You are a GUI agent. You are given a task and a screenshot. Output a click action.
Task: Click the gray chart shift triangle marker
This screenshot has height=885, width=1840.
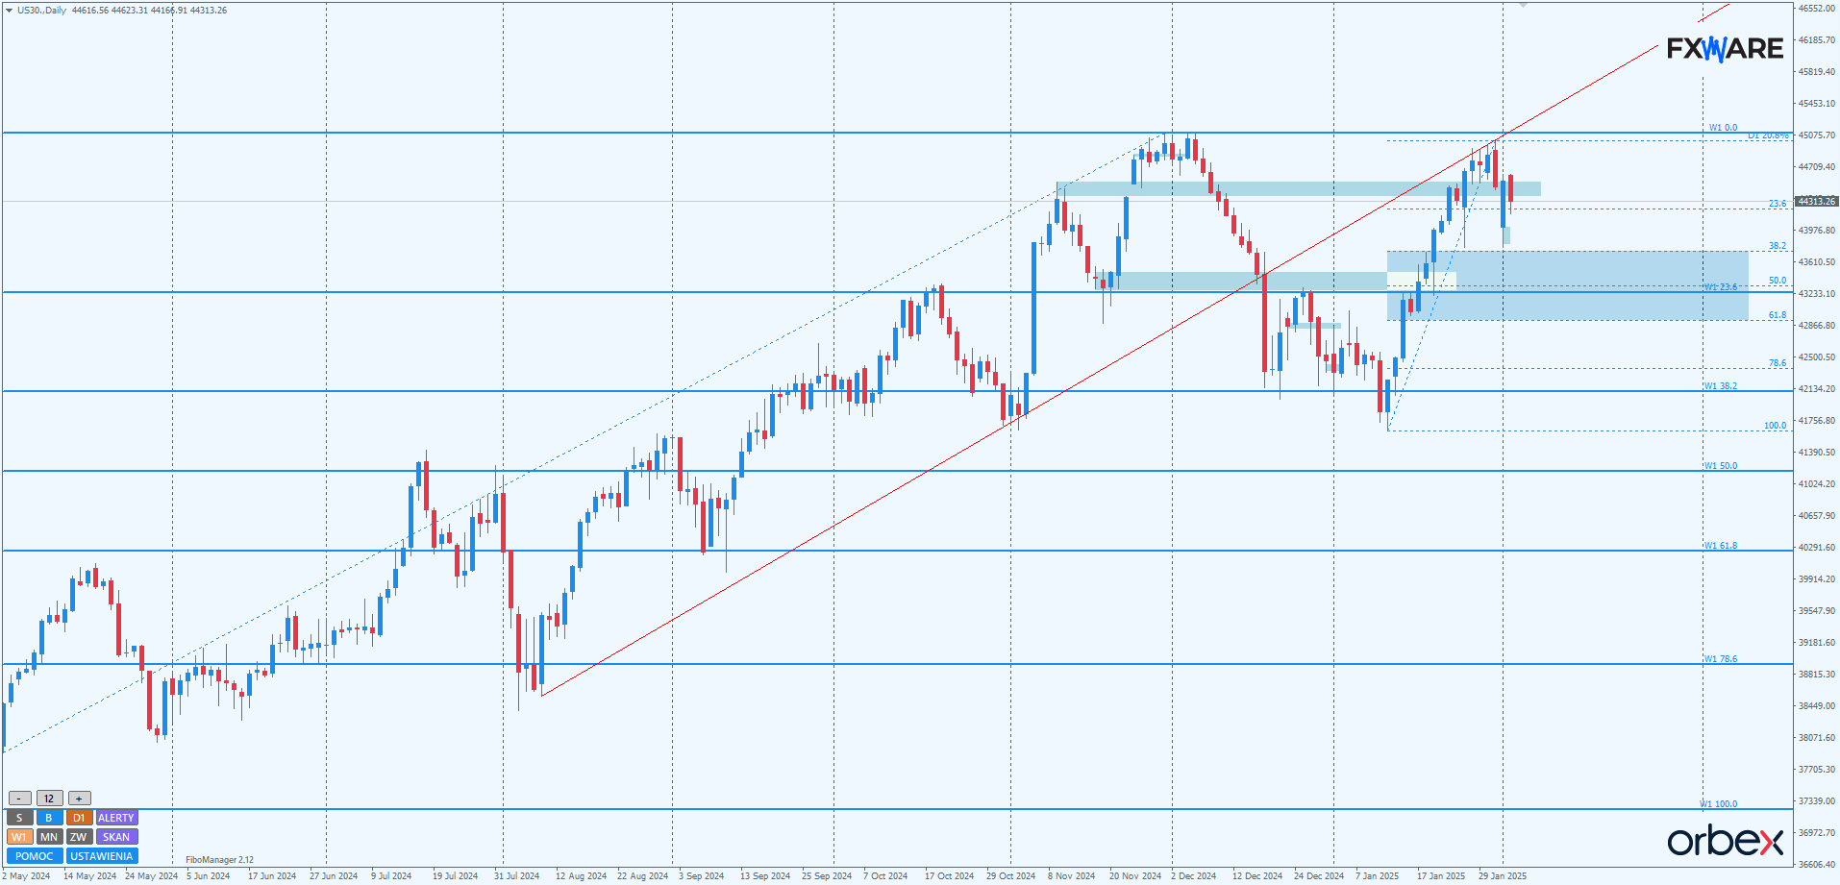pyautogui.click(x=1523, y=6)
